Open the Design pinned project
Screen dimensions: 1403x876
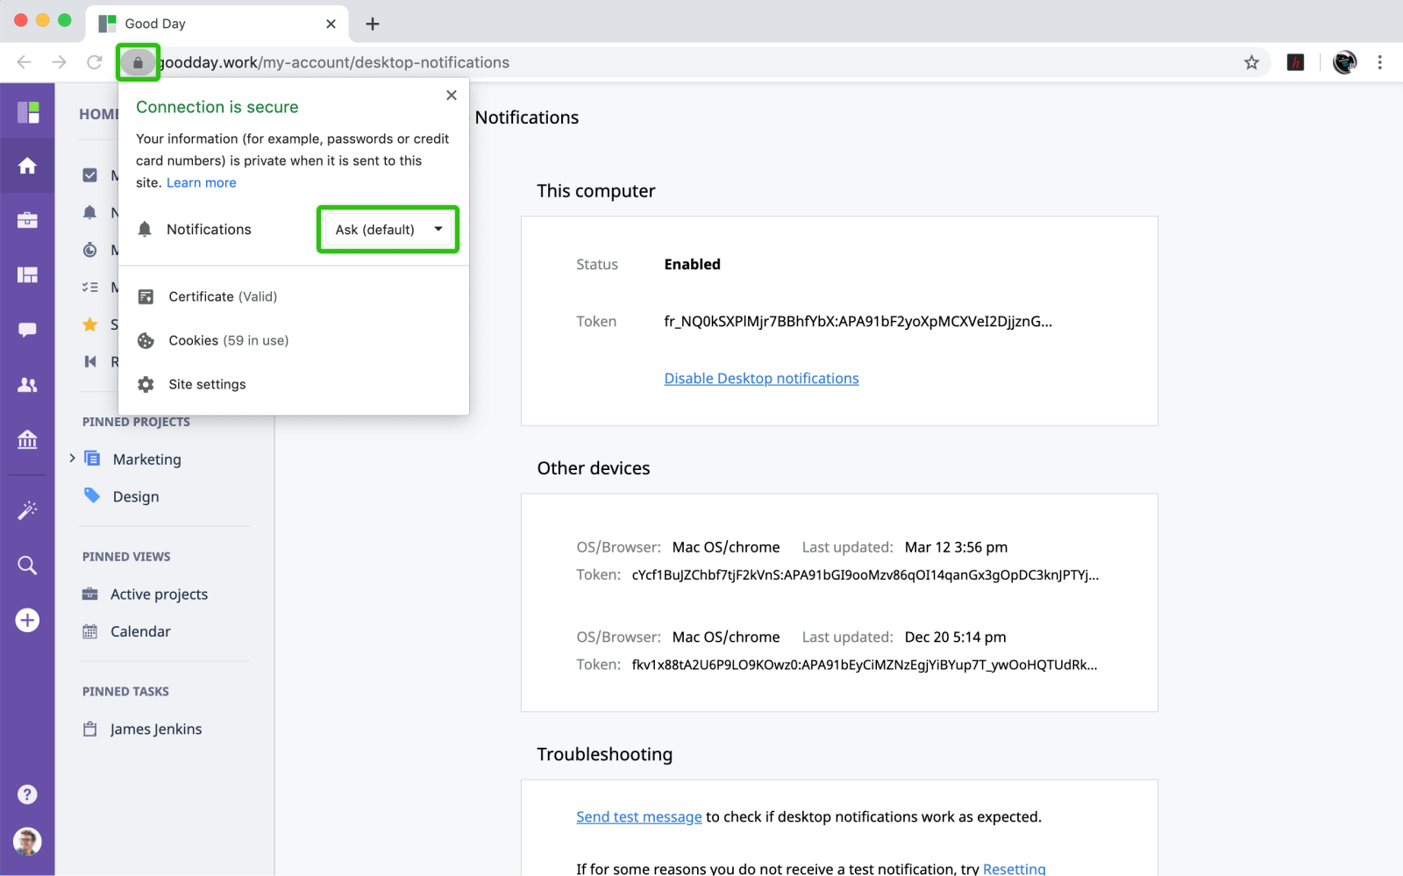(136, 496)
